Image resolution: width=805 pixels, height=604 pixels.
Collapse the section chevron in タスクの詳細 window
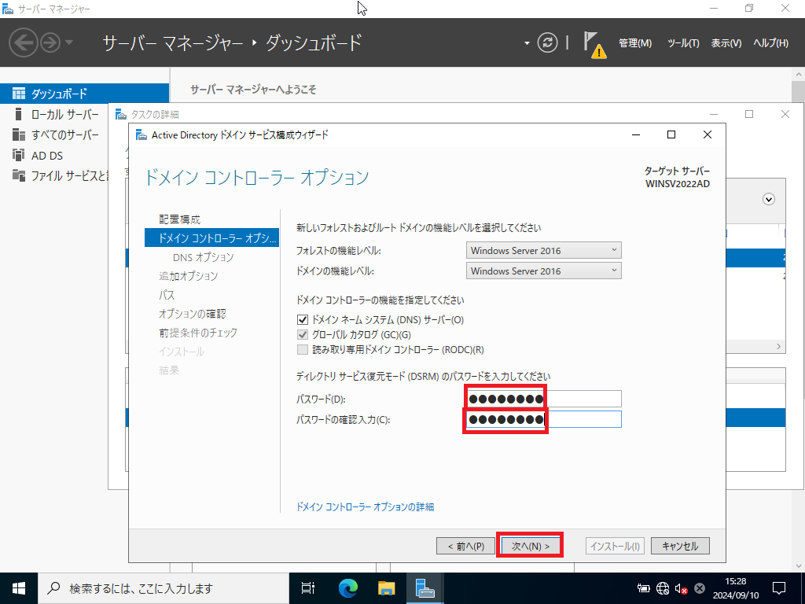tap(769, 199)
